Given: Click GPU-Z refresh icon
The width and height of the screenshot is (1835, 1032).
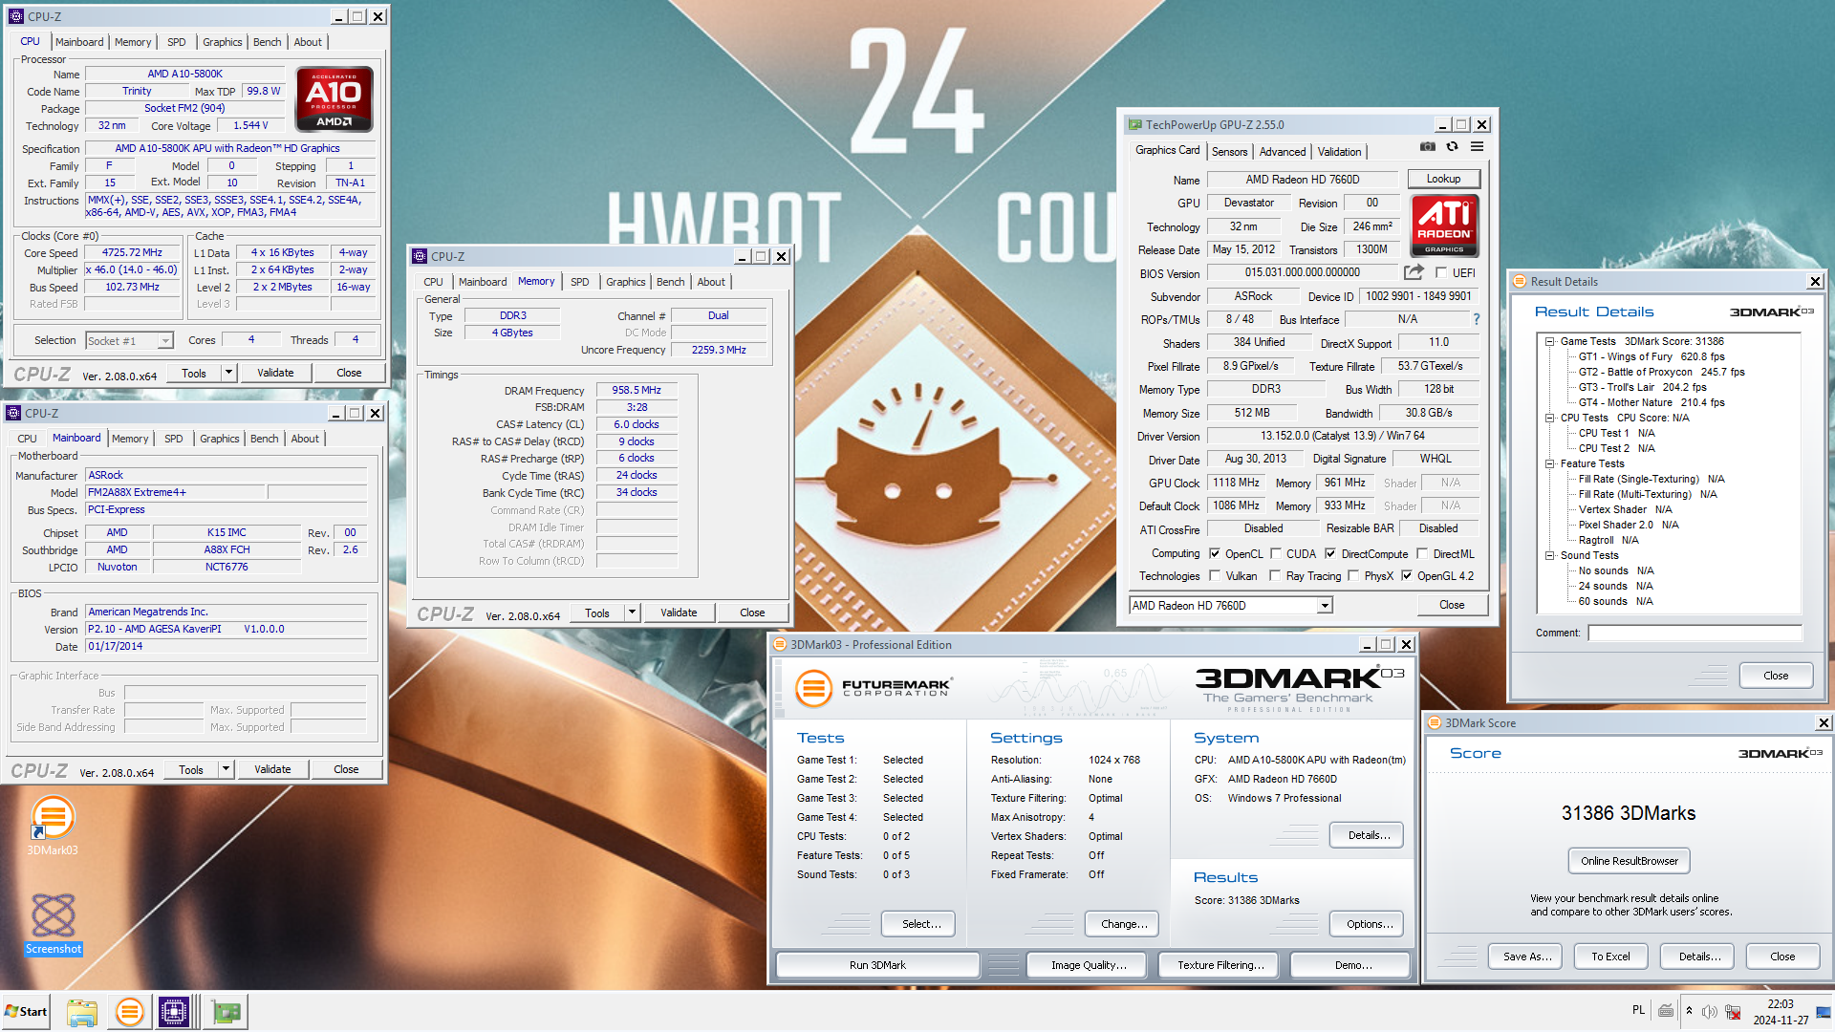Looking at the screenshot, I should point(1452,146).
